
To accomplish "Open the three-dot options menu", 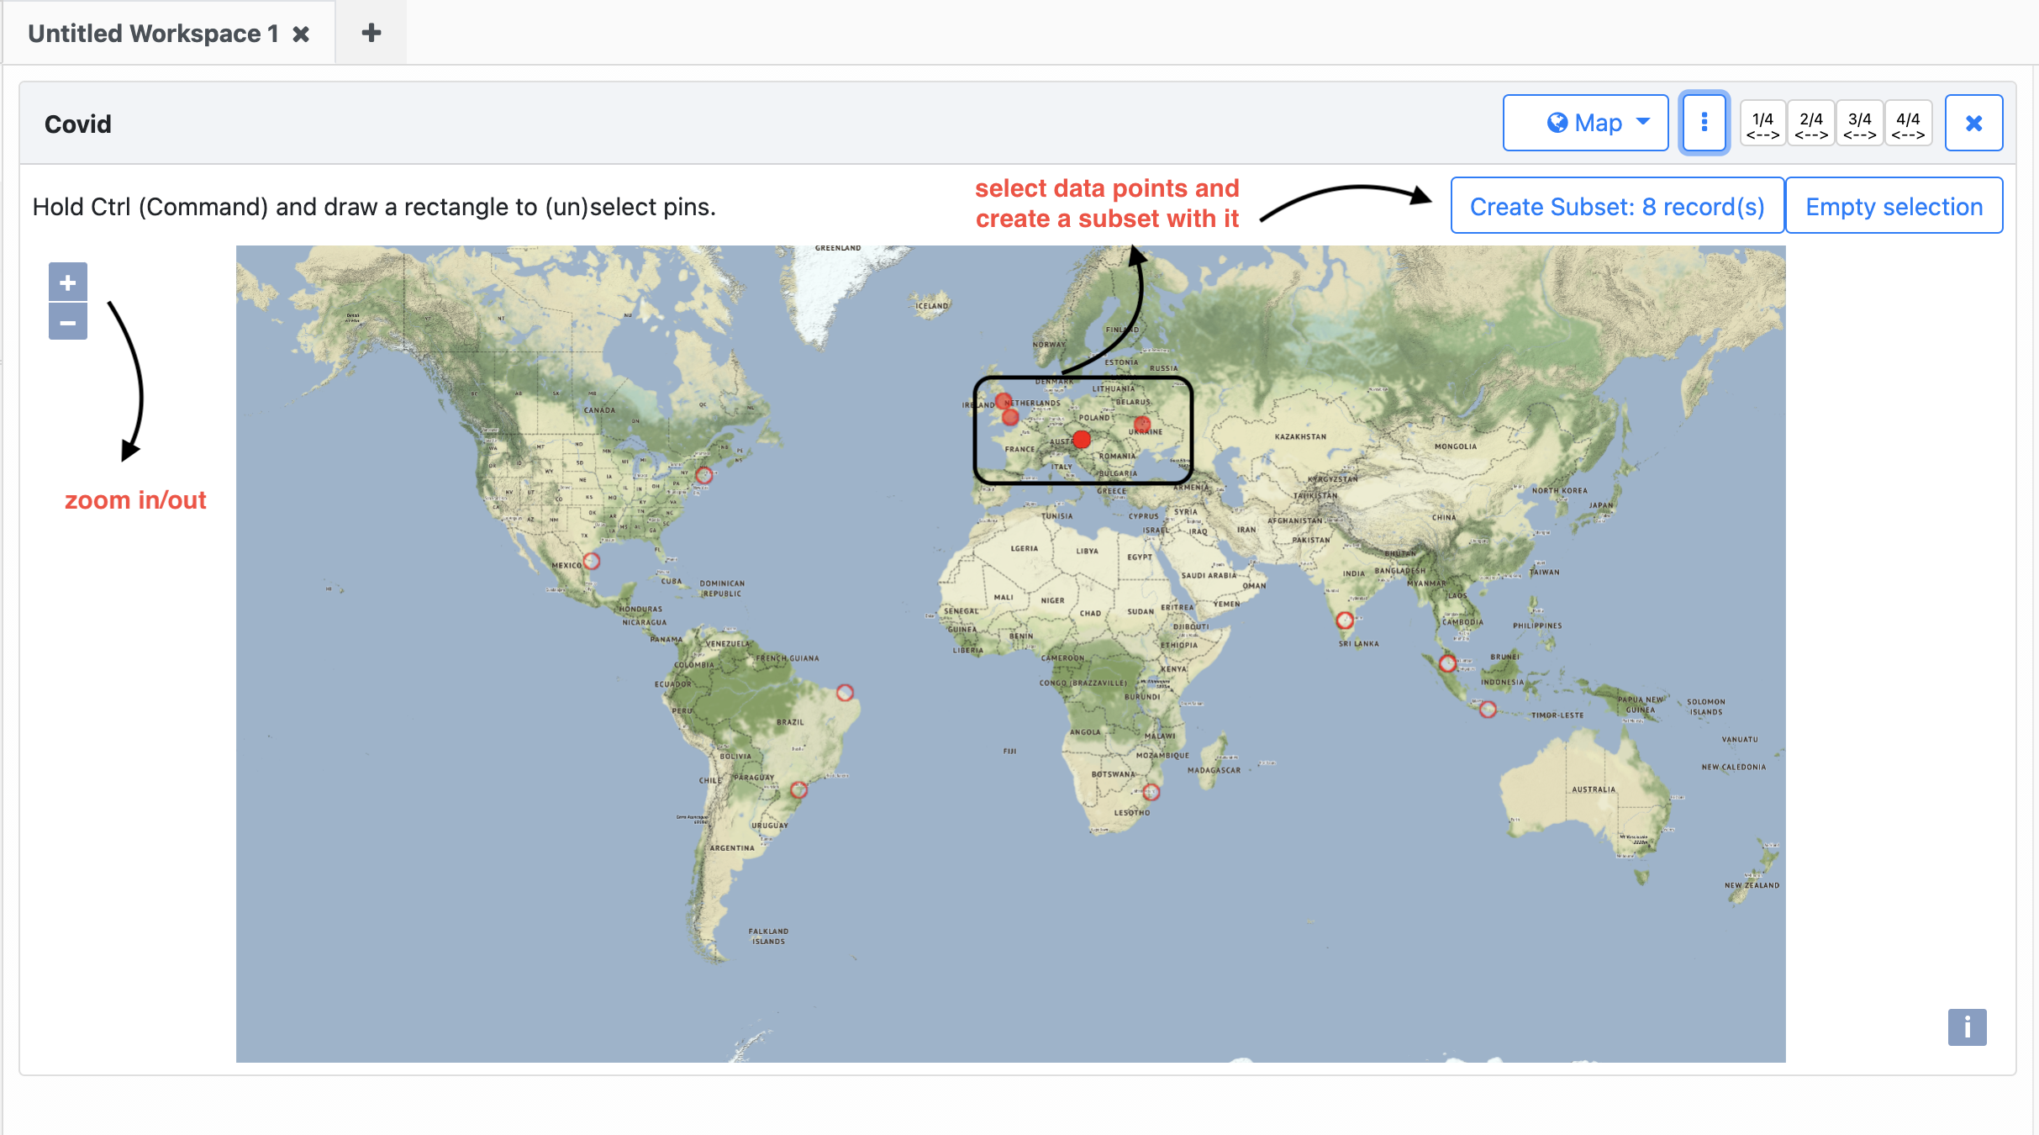I will coord(1704,123).
